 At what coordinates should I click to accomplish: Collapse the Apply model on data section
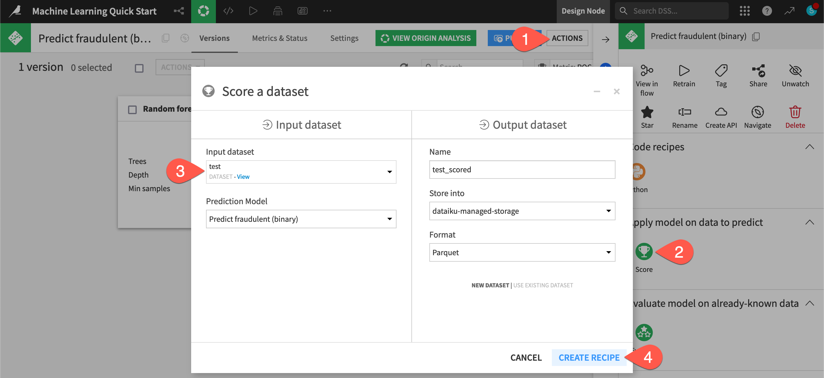810,222
